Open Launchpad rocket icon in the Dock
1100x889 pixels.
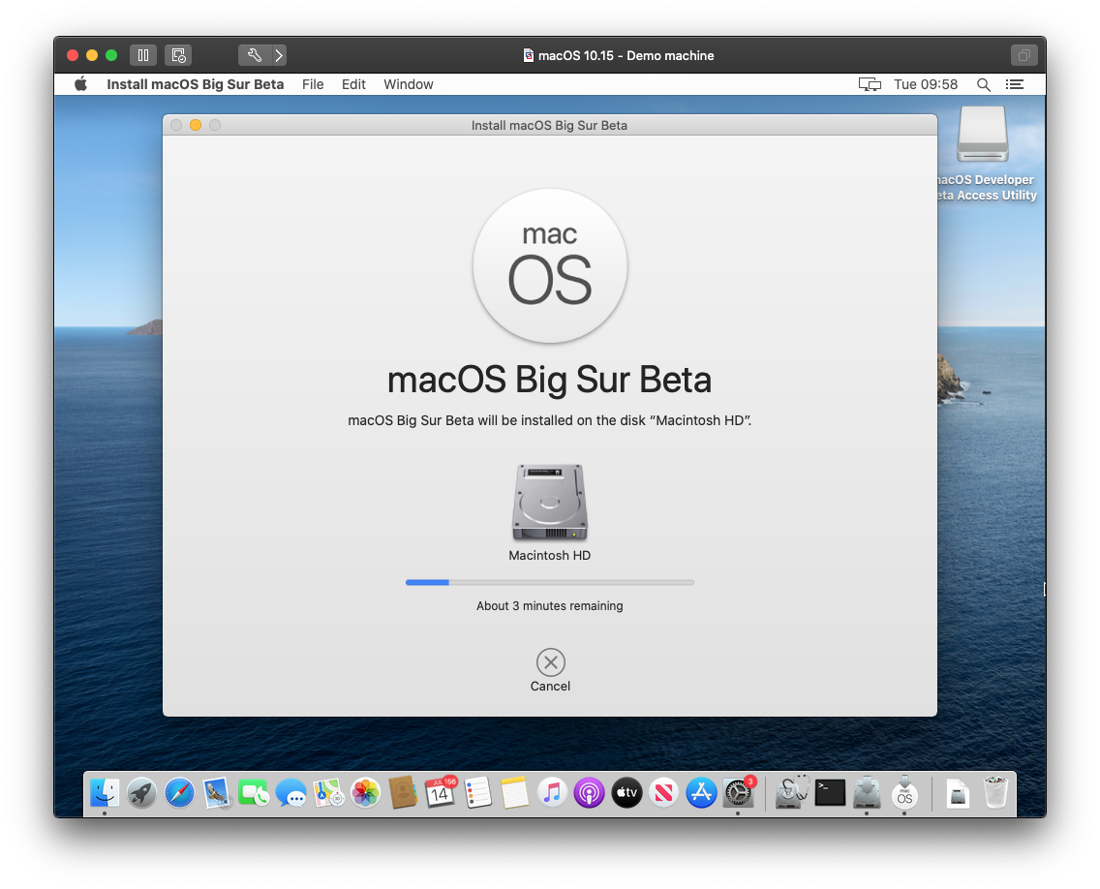point(141,793)
